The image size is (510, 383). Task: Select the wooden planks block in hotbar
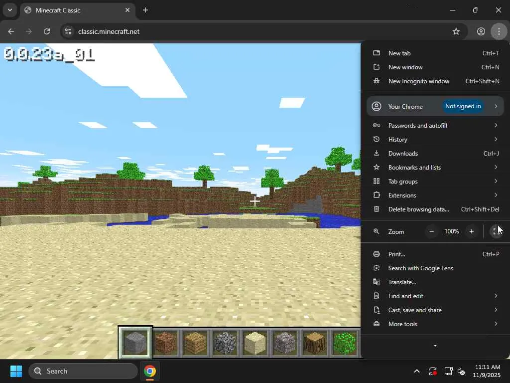pos(195,343)
